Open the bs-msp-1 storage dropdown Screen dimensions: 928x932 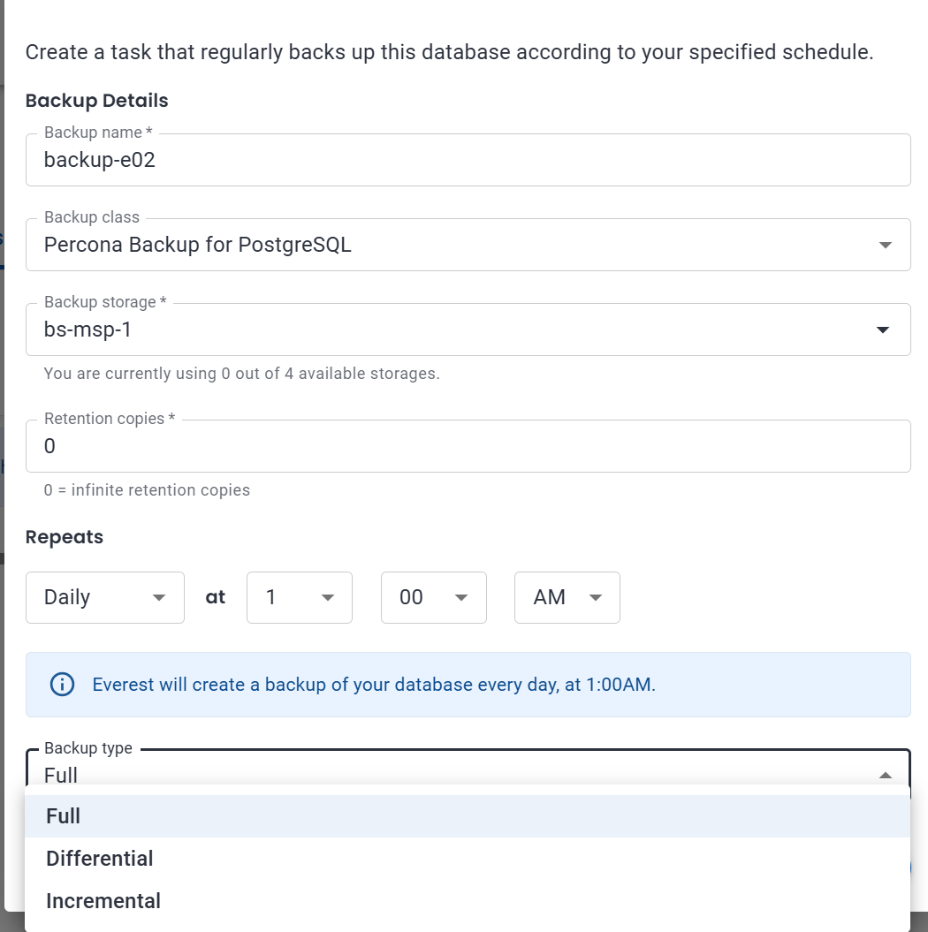click(x=468, y=330)
